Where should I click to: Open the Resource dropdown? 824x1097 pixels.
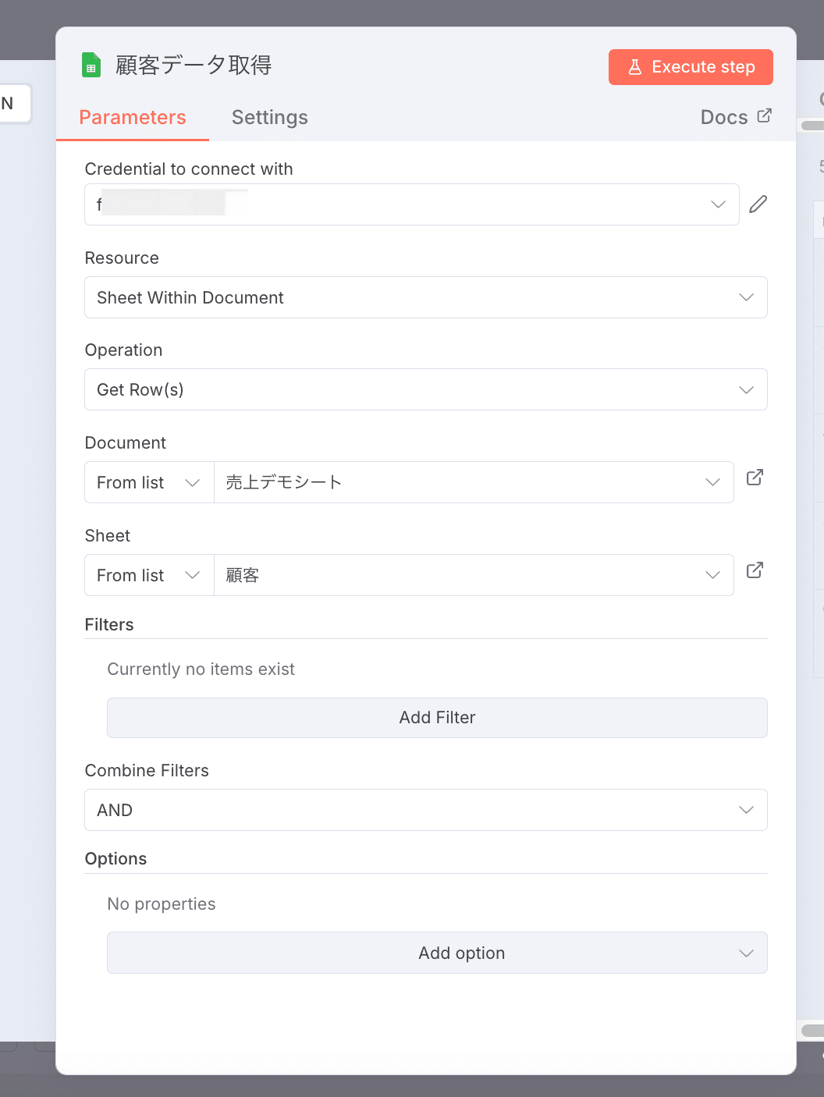click(425, 297)
